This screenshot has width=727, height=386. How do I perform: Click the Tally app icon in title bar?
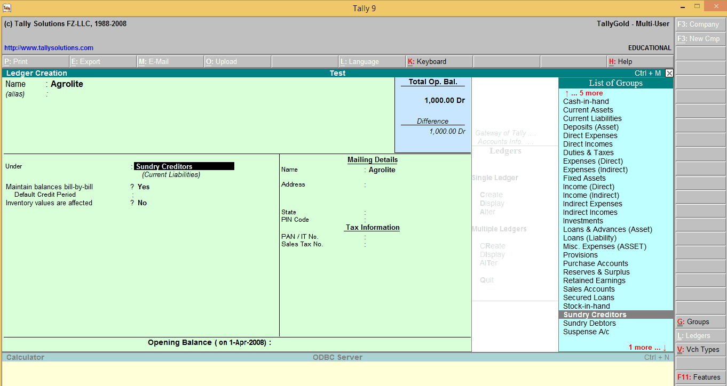tap(6, 8)
